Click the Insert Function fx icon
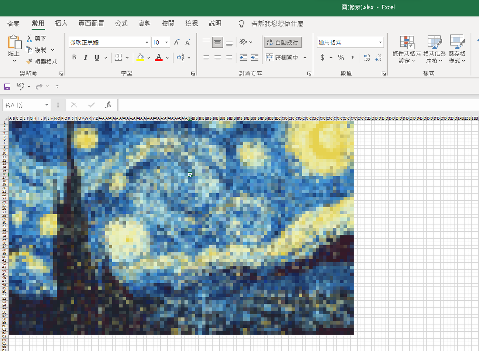 pyautogui.click(x=108, y=105)
